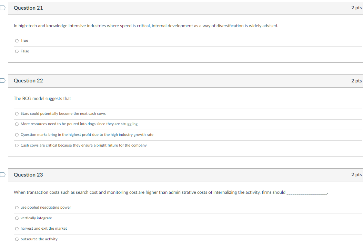The image size is (363, 250).
Task: Click the 'The BCG model suggests that' prompt
Action: pyautogui.click(x=42, y=98)
